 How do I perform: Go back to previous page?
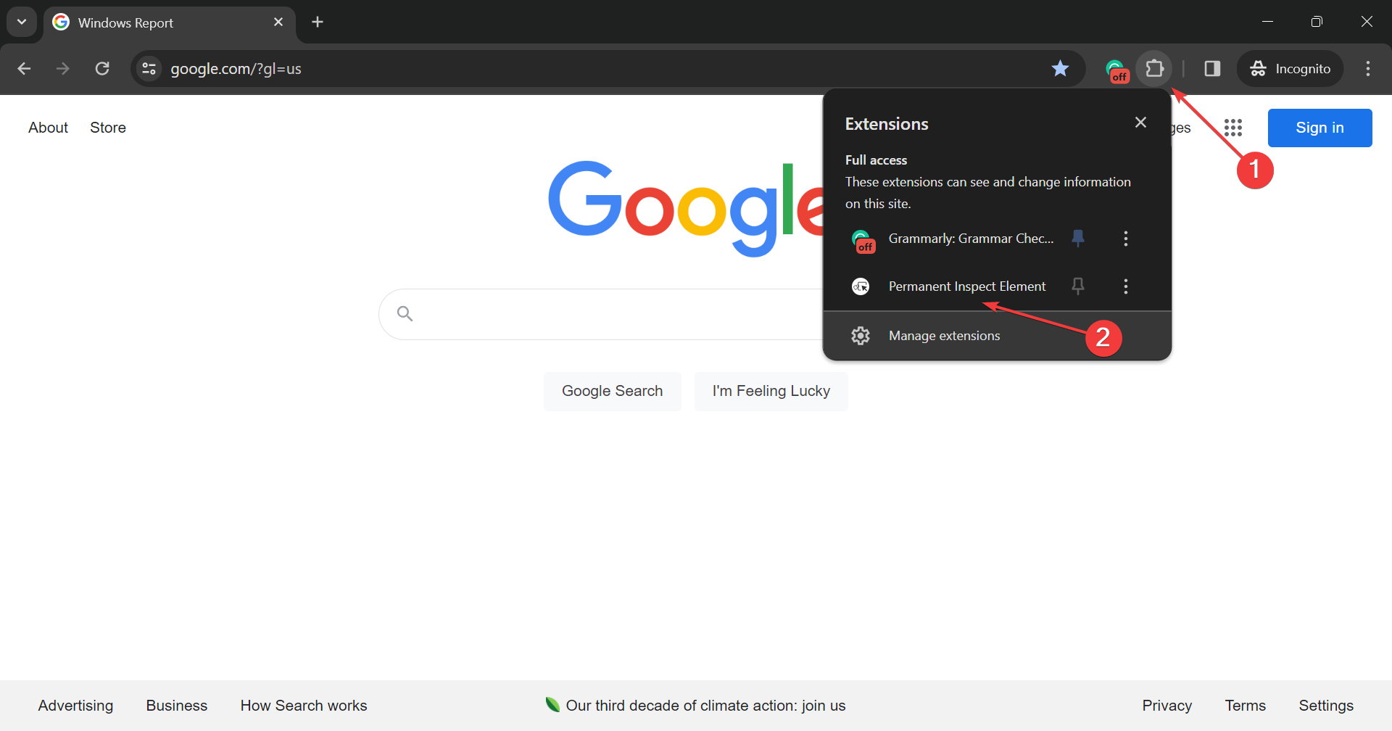(x=24, y=69)
